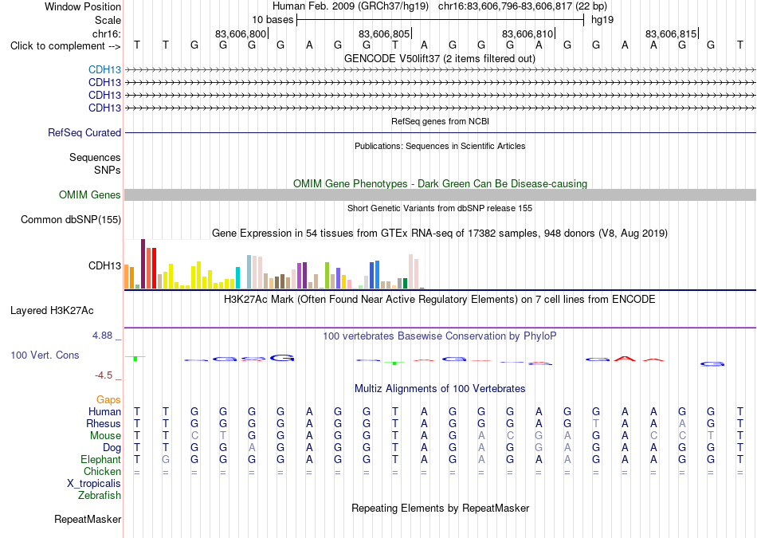Select the Chicken alignment row label
The height and width of the screenshot is (538, 757).
(x=102, y=471)
